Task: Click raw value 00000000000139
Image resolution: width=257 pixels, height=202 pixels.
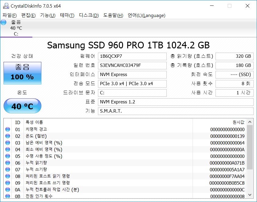Action: 227,136
